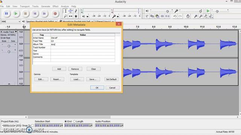
Task: Adjust the track gain slider knob
Action: click(9, 46)
